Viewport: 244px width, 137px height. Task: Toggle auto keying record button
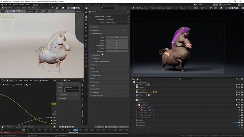[x=55, y=127]
